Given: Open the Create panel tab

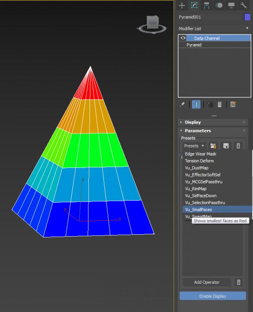Looking at the screenshot, I should point(182,5).
